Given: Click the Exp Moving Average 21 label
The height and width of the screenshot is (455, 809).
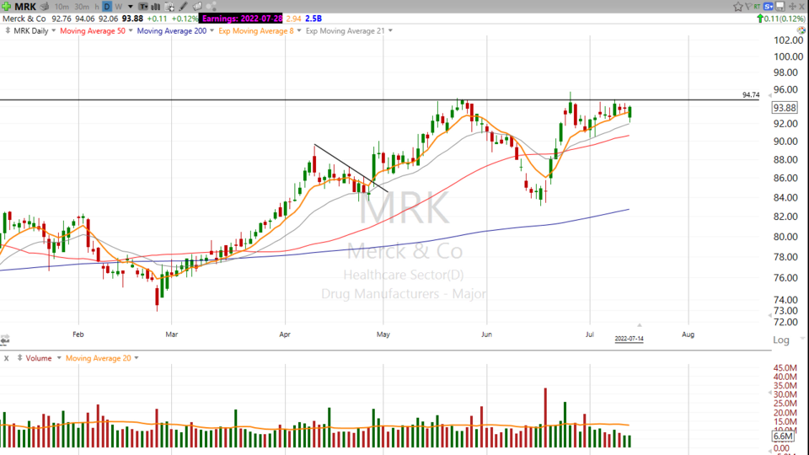Looking at the screenshot, I should point(346,31).
